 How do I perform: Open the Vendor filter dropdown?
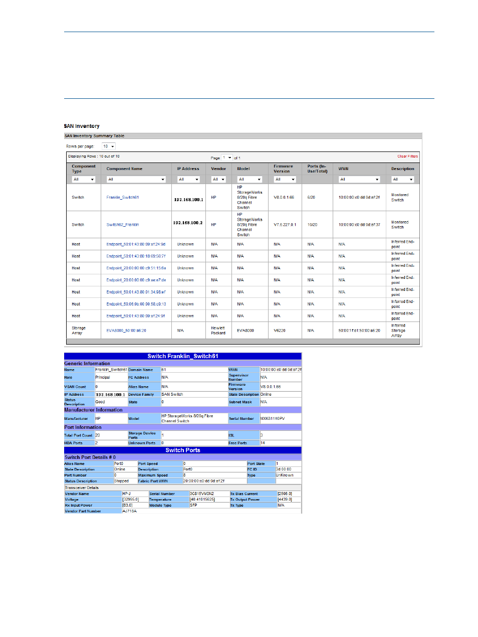(x=218, y=180)
